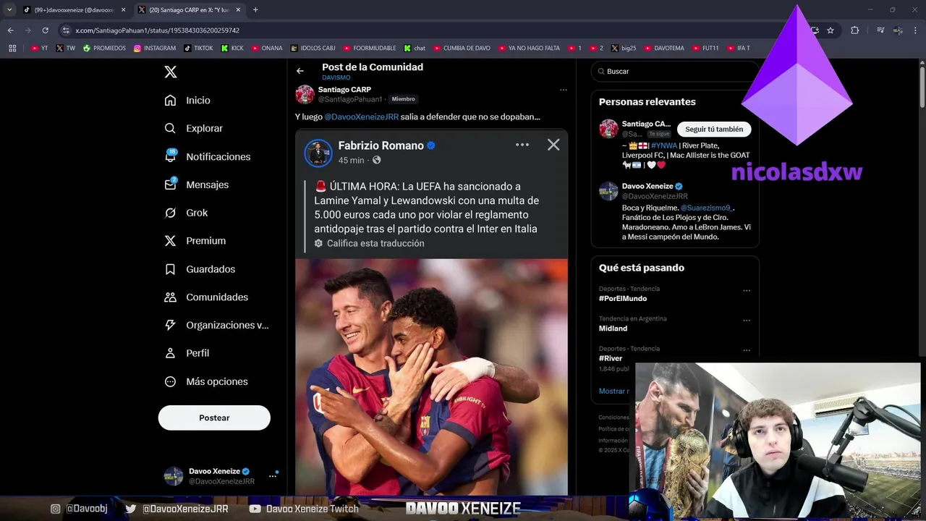The height and width of the screenshot is (521, 926).
Task: Click the Organizaciones verificadas lightning icon
Action: click(170, 325)
